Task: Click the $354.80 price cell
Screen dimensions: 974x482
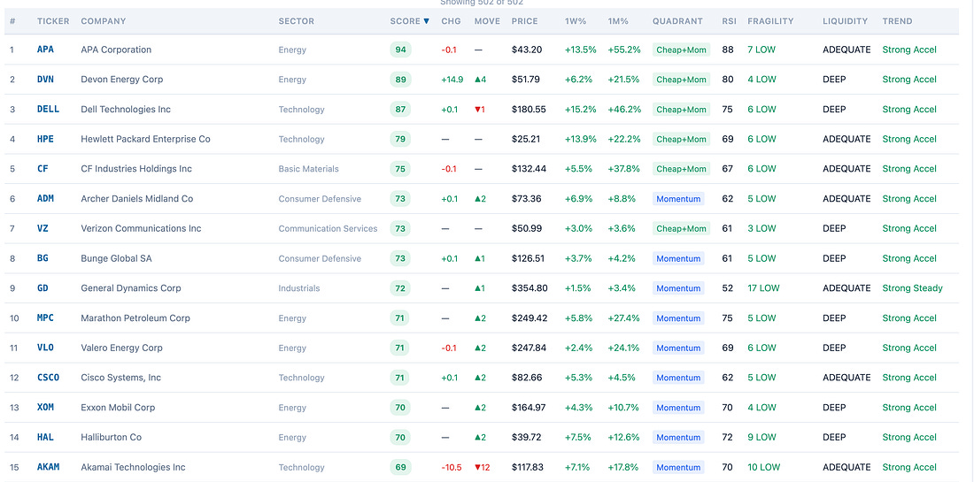Action: point(530,287)
